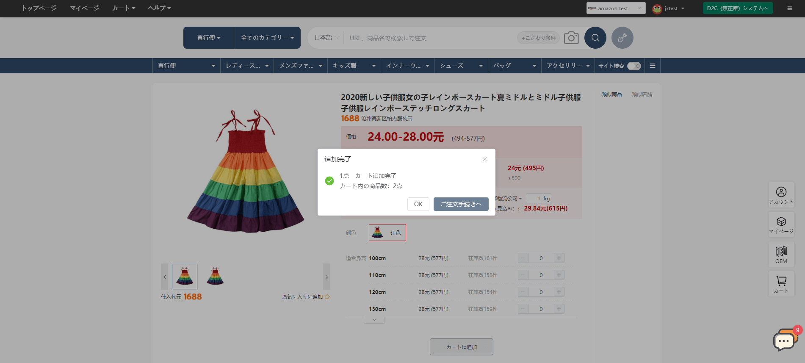This screenshot has height=363, width=805.
Task: Click the ご注文手続きへ button
Action: (461, 204)
